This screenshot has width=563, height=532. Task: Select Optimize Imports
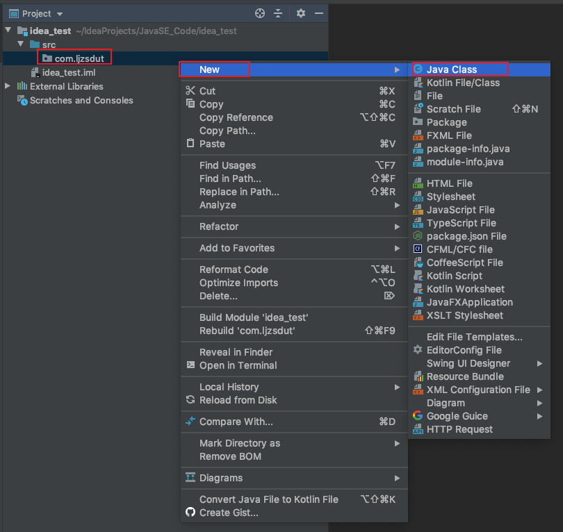tap(294, 283)
